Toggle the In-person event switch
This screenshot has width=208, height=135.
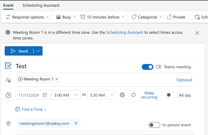click(154, 125)
